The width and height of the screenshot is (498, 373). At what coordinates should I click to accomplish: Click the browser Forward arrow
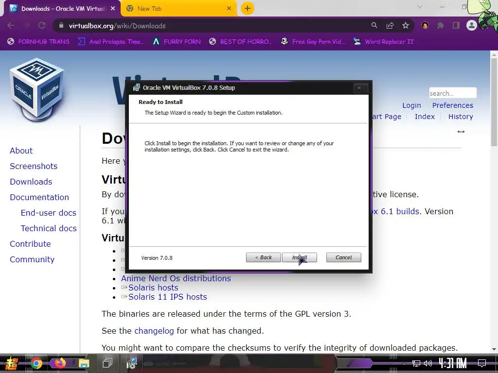click(26, 26)
